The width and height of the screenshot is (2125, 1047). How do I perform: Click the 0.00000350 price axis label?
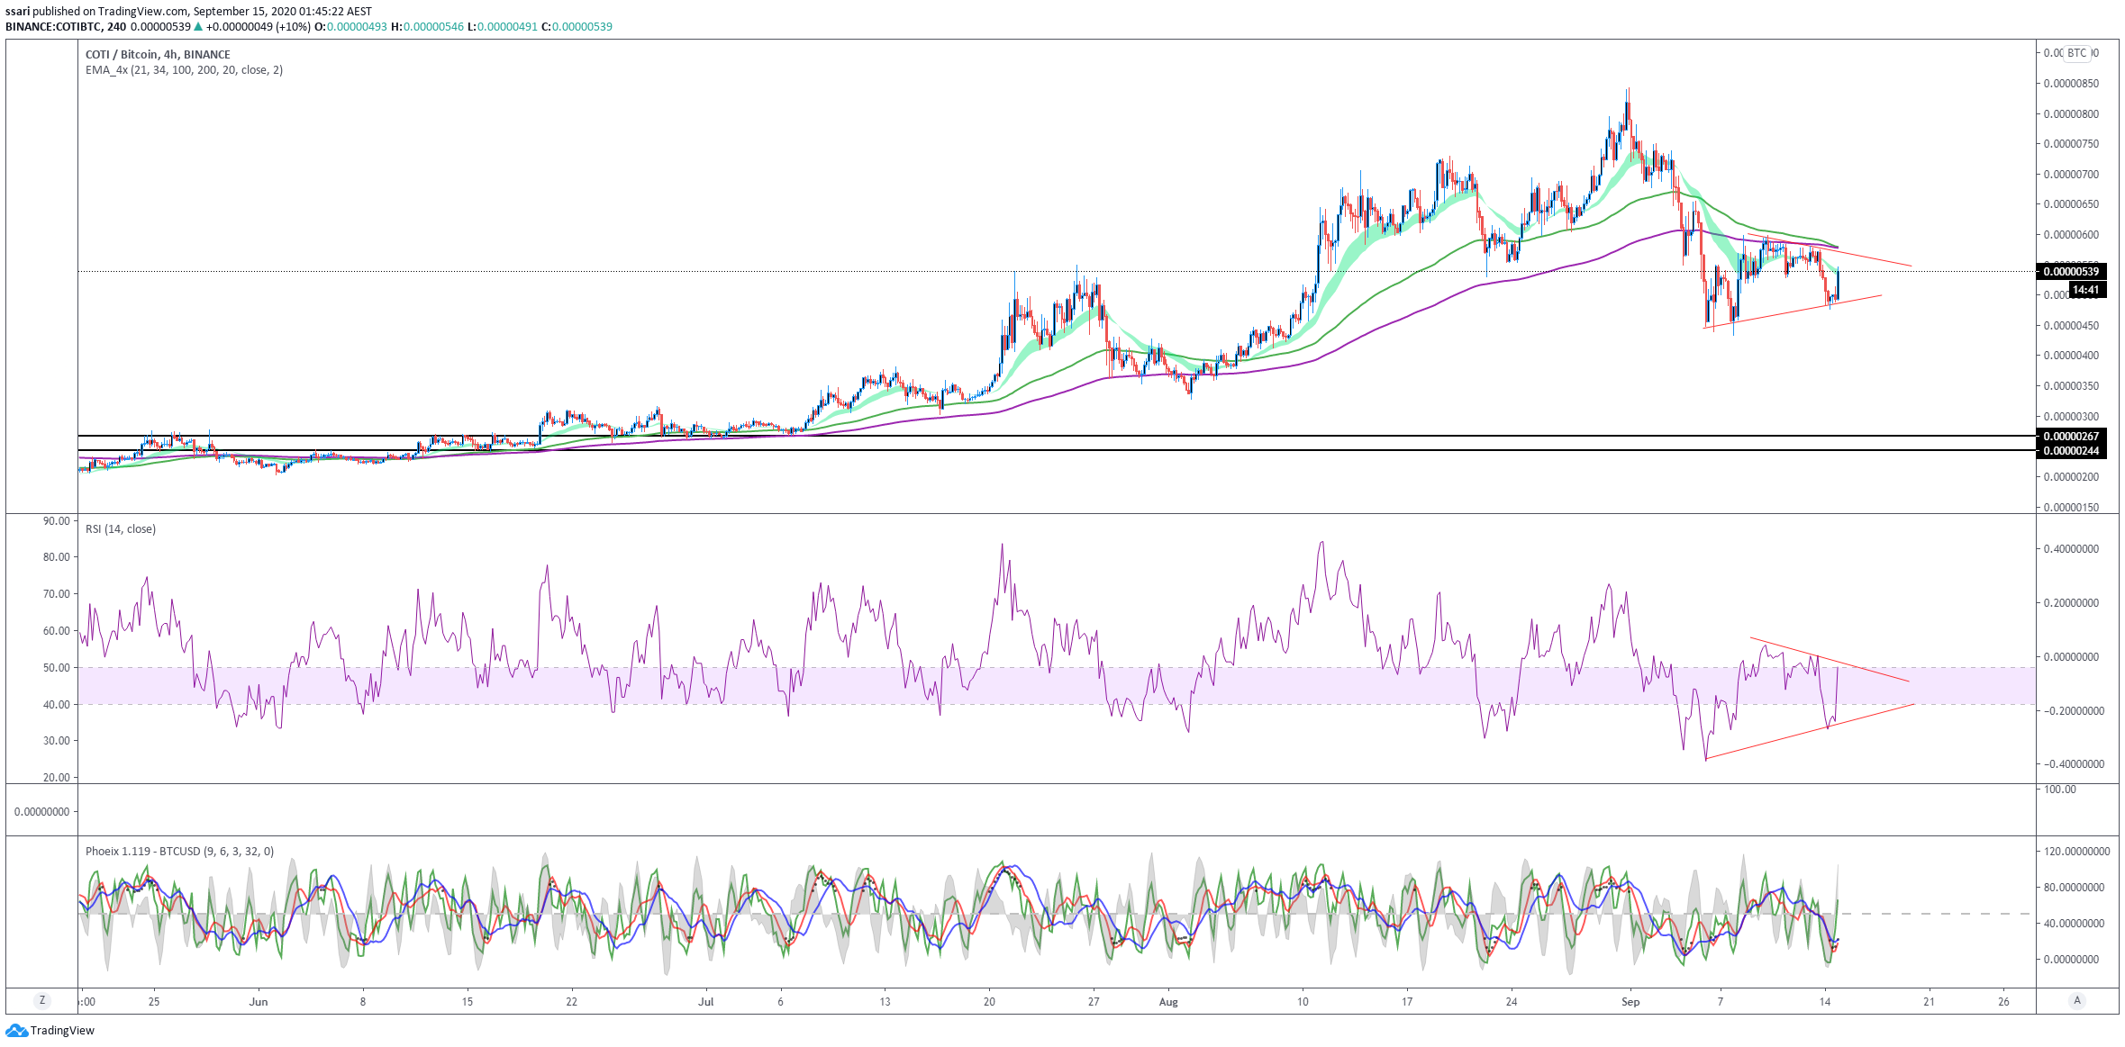tap(2071, 385)
